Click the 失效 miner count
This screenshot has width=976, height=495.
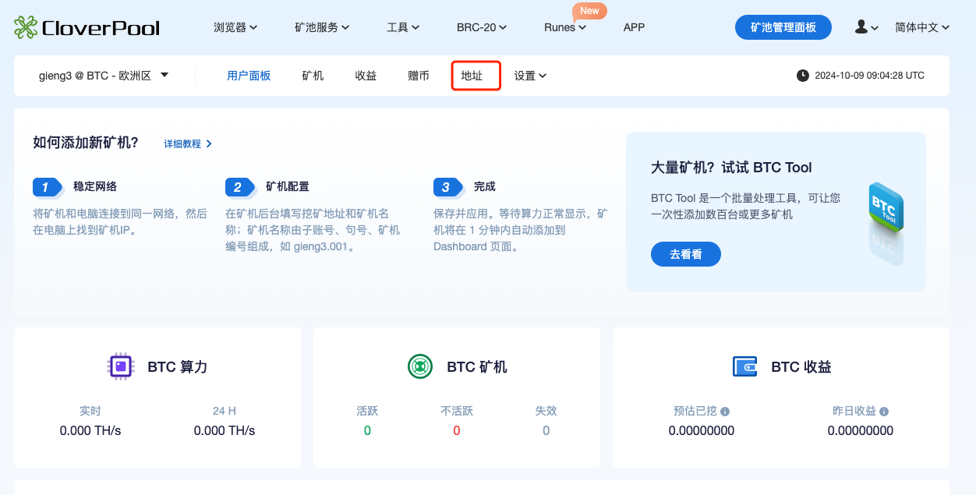(546, 430)
